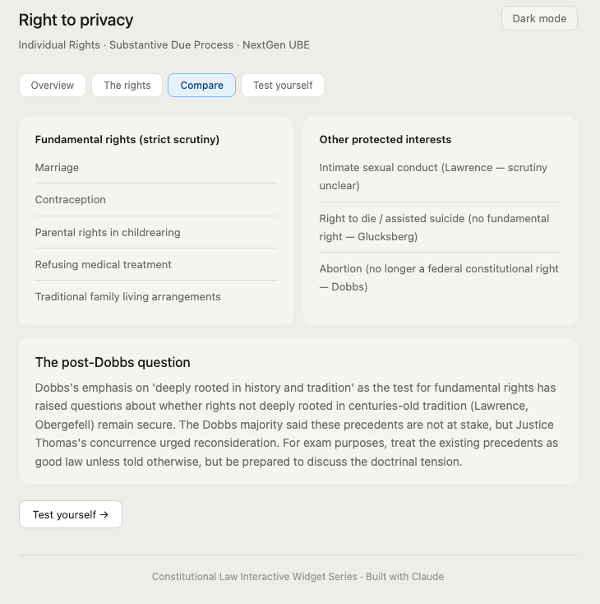Click the Marriage list item
Screen dimensions: 600x604
[58, 167]
